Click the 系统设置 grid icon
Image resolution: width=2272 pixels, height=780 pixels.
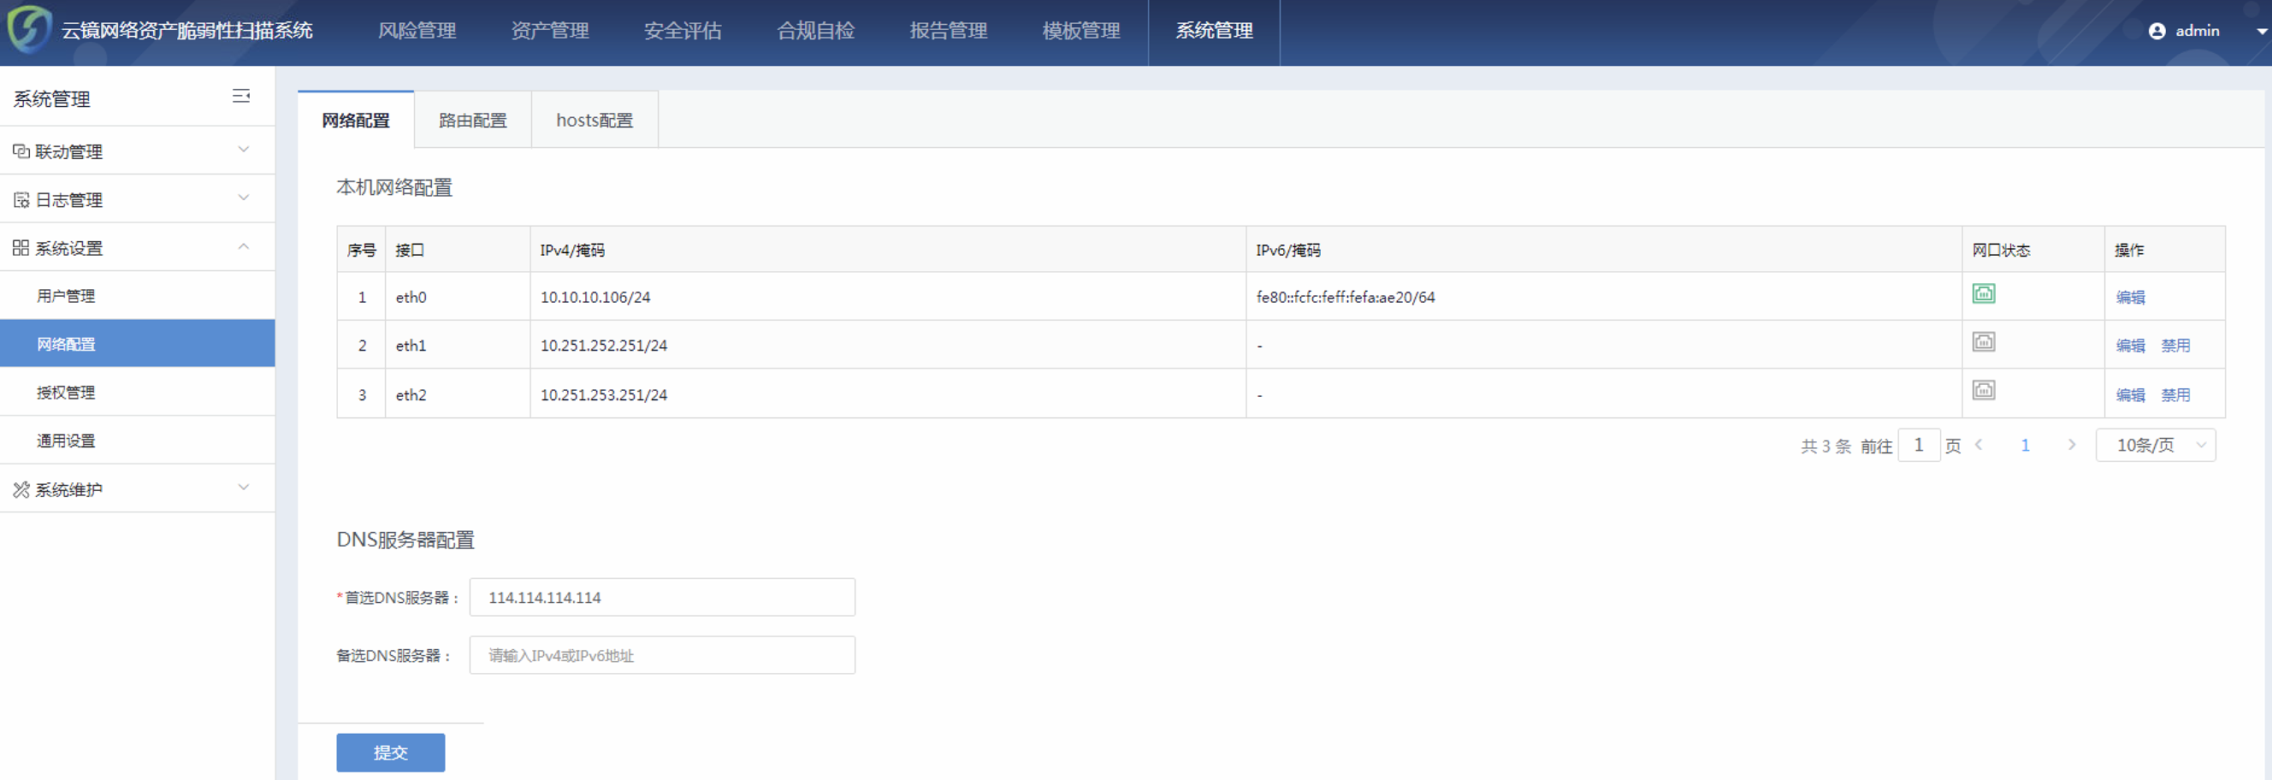21,248
